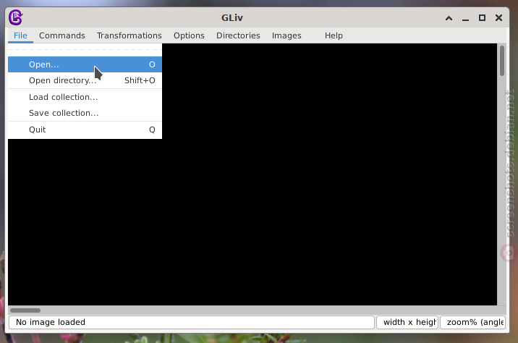This screenshot has height=343, width=518.
Task: Click the tear-off dashed line of File menu
Action: (85, 49)
